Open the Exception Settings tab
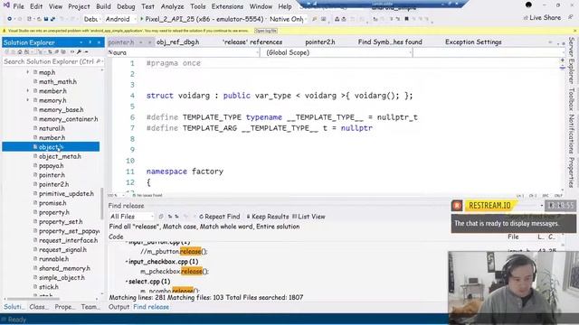The image size is (579, 325). coord(473,42)
